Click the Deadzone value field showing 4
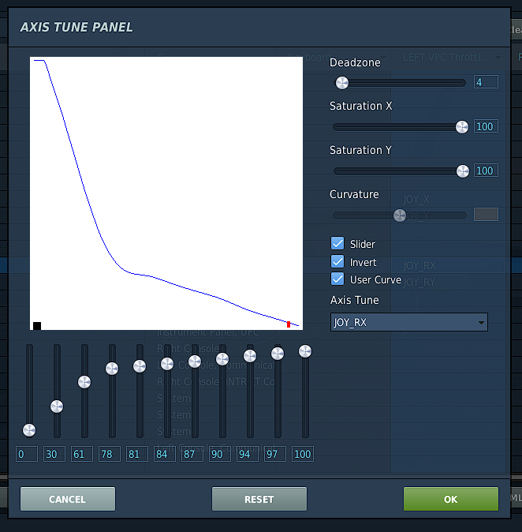This screenshot has width=522, height=532. pyautogui.click(x=486, y=82)
